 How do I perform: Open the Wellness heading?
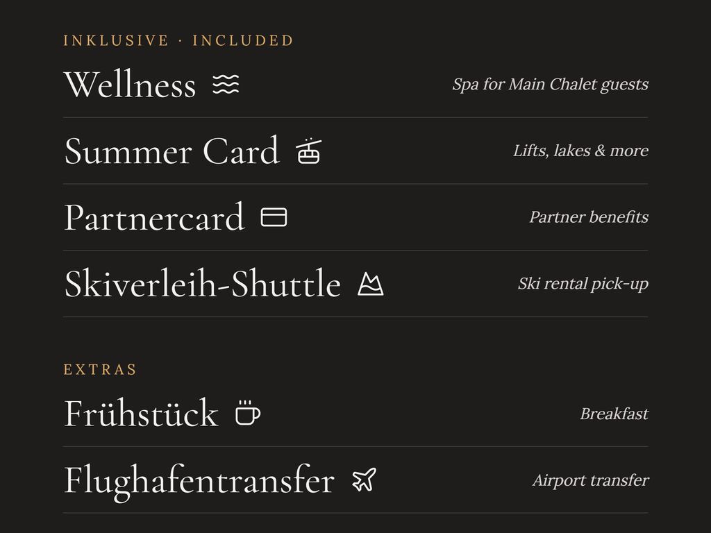[130, 84]
